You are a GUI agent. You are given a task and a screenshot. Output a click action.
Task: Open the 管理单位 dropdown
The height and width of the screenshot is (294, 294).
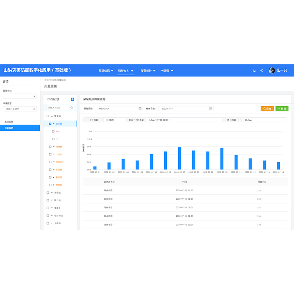coord(20,96)
